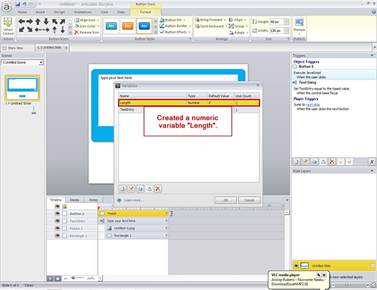Switch to the States tab
The image size is (377, 290).
tap(74, 200)
